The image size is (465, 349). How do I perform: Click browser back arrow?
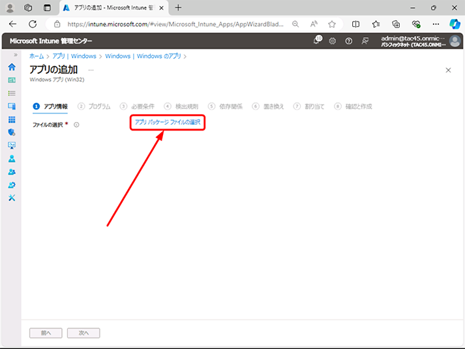tap(13, 24)
